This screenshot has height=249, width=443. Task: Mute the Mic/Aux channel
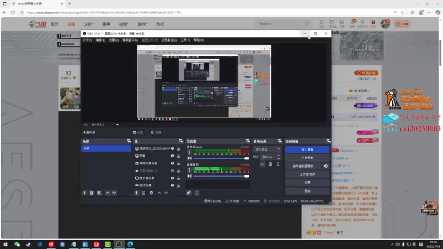[x=189, y=158]
